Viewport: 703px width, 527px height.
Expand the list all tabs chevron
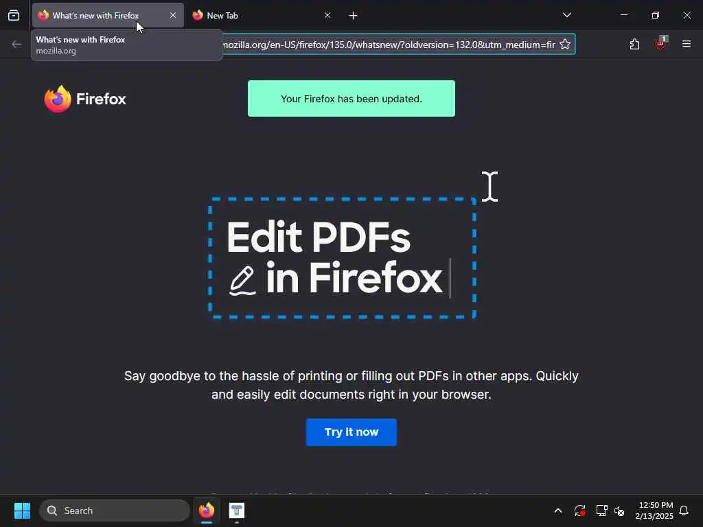[566, 15]
